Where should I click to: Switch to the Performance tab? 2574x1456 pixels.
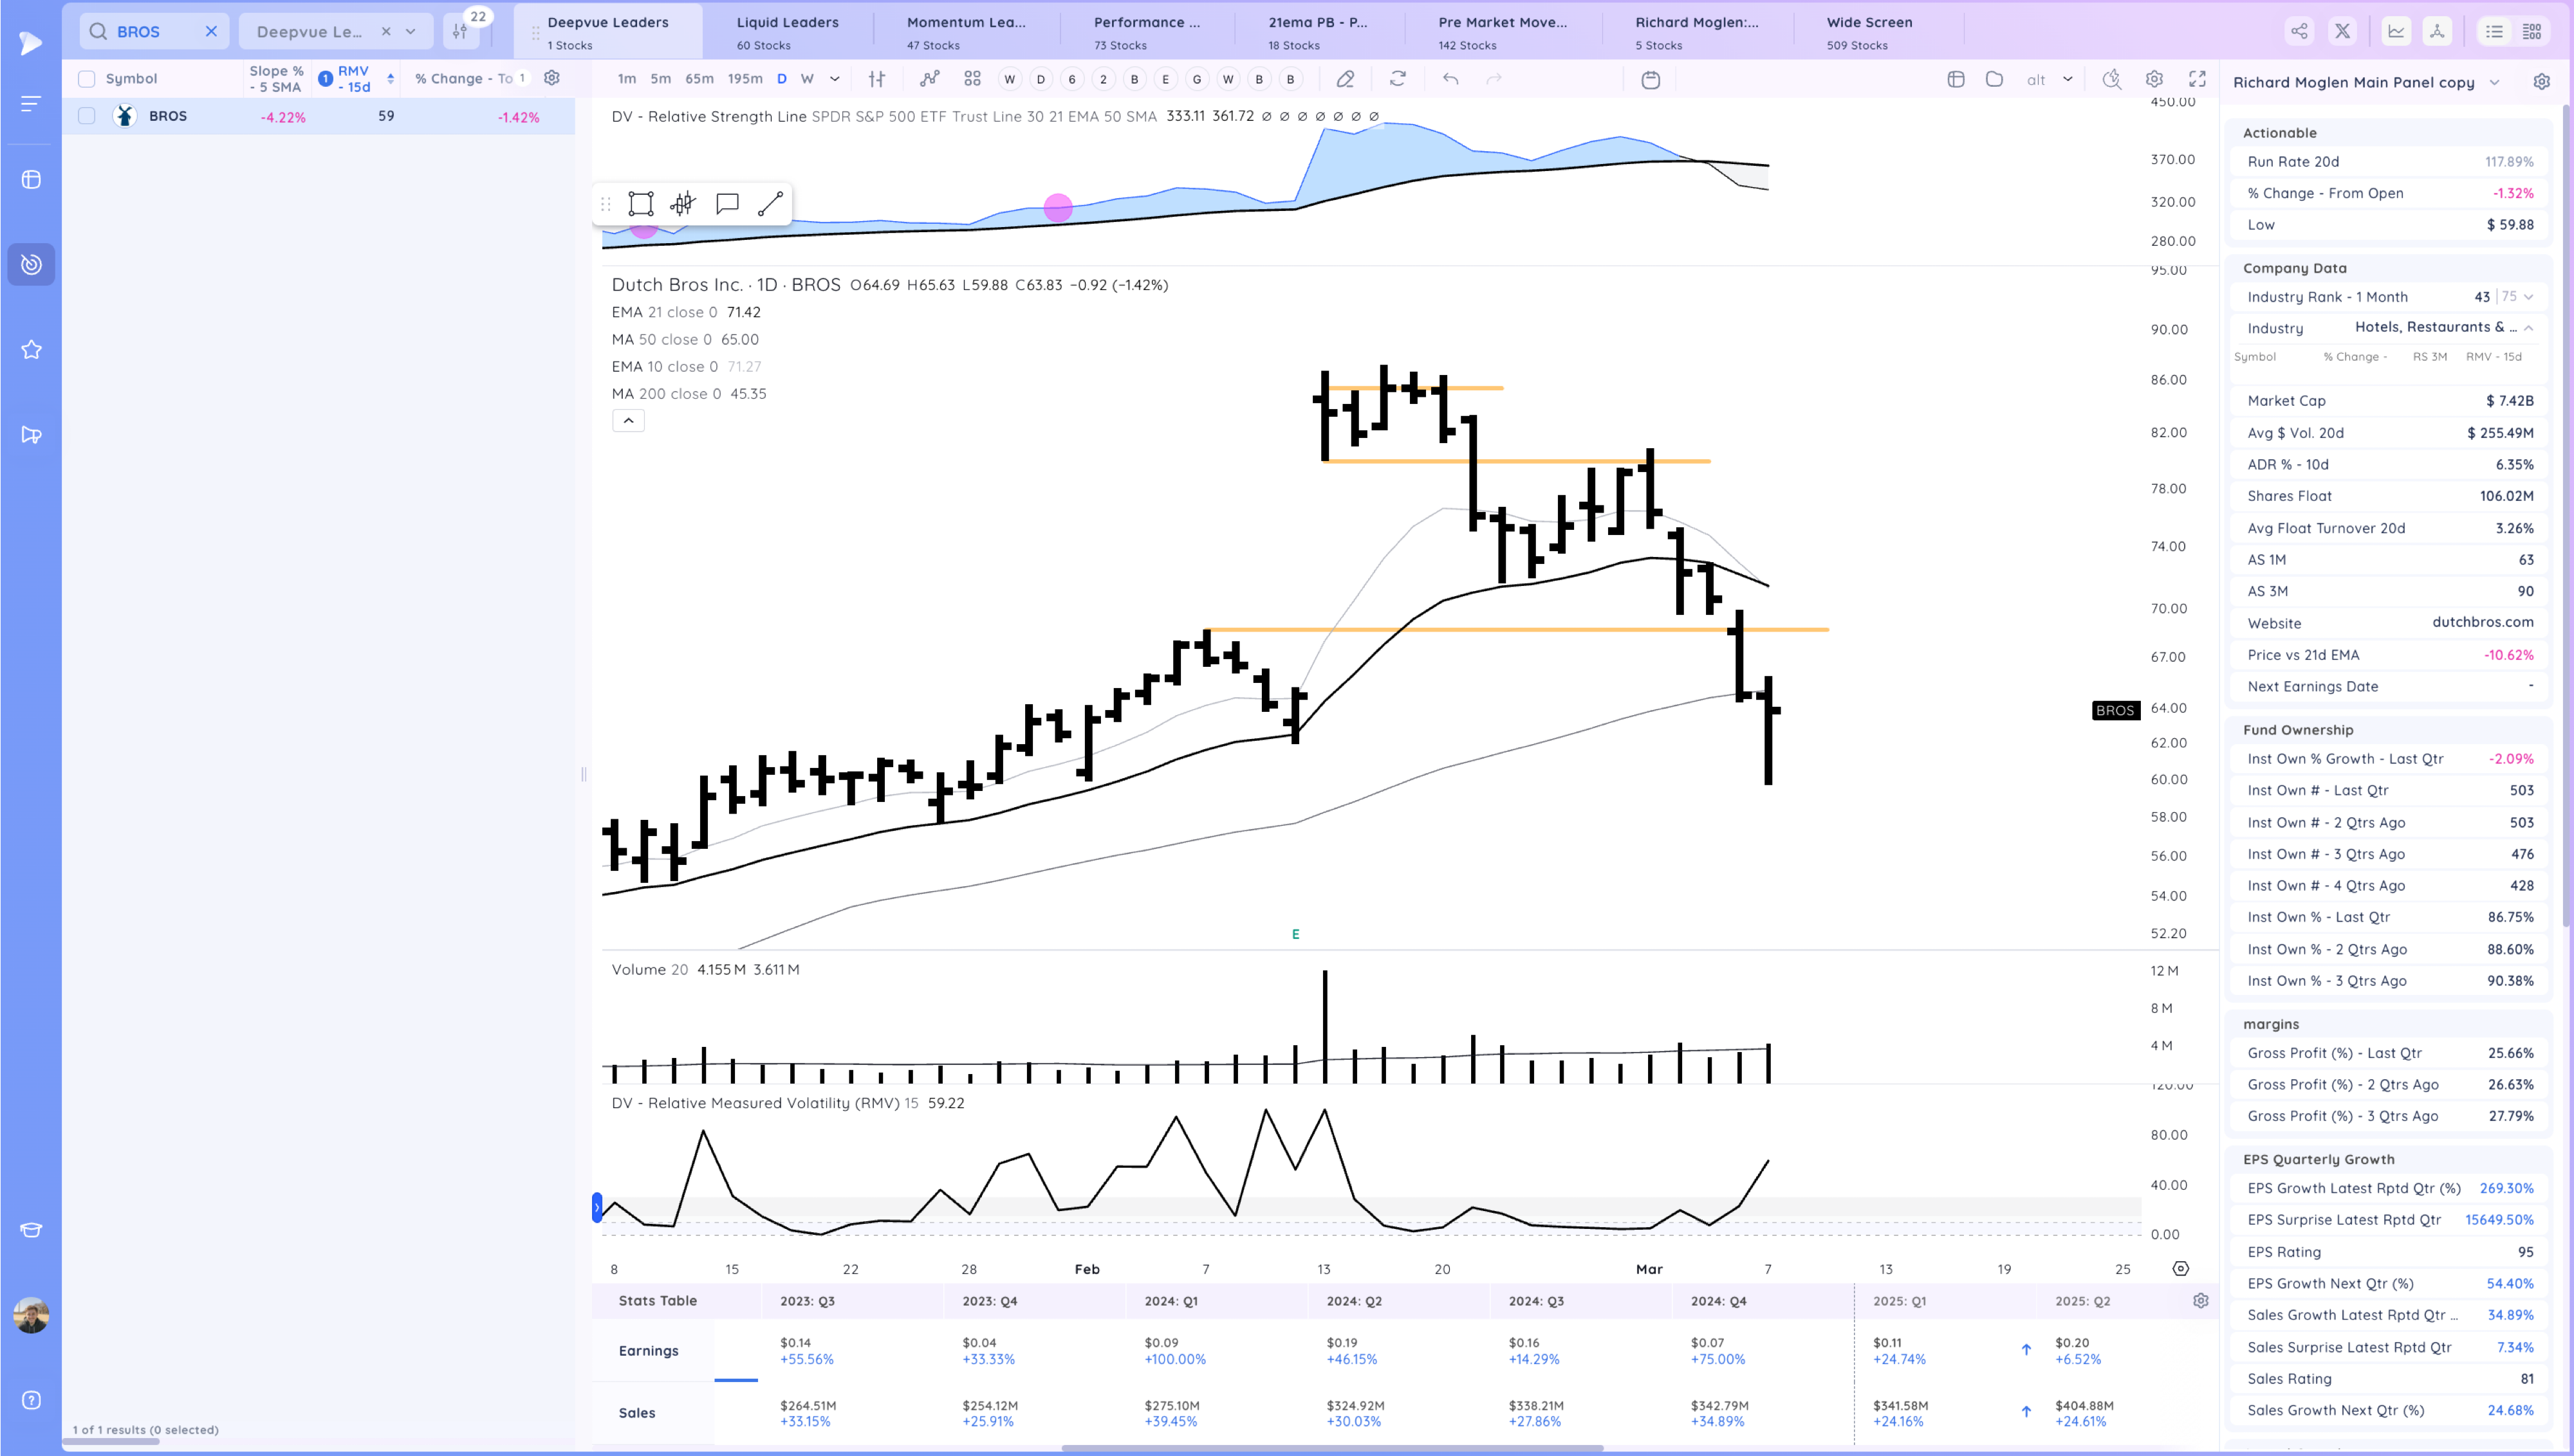[1147, 32]
